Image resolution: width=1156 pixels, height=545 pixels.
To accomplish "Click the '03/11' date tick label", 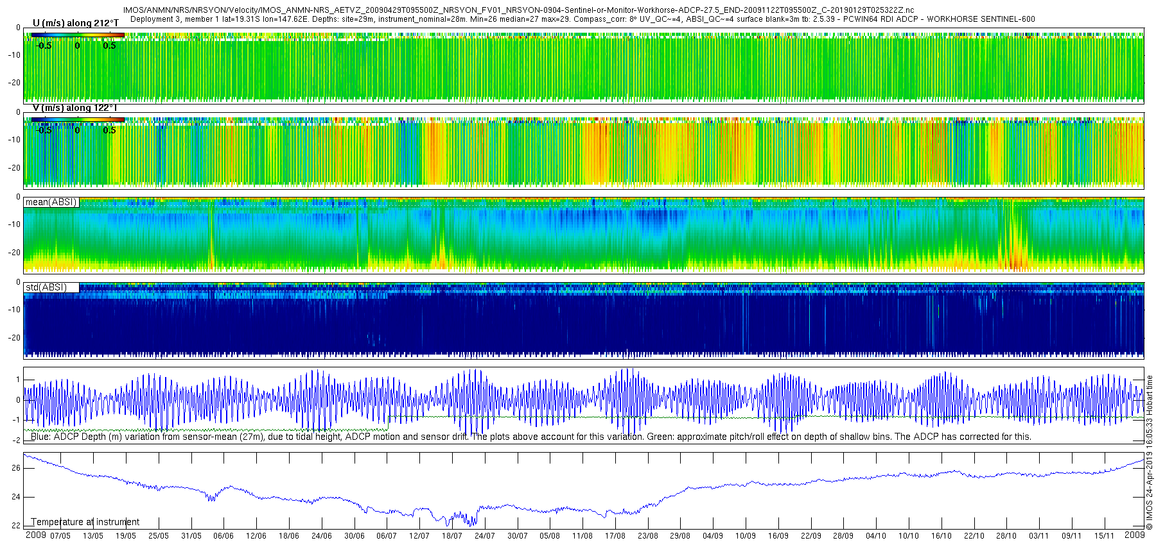I will pos(1039,536).
